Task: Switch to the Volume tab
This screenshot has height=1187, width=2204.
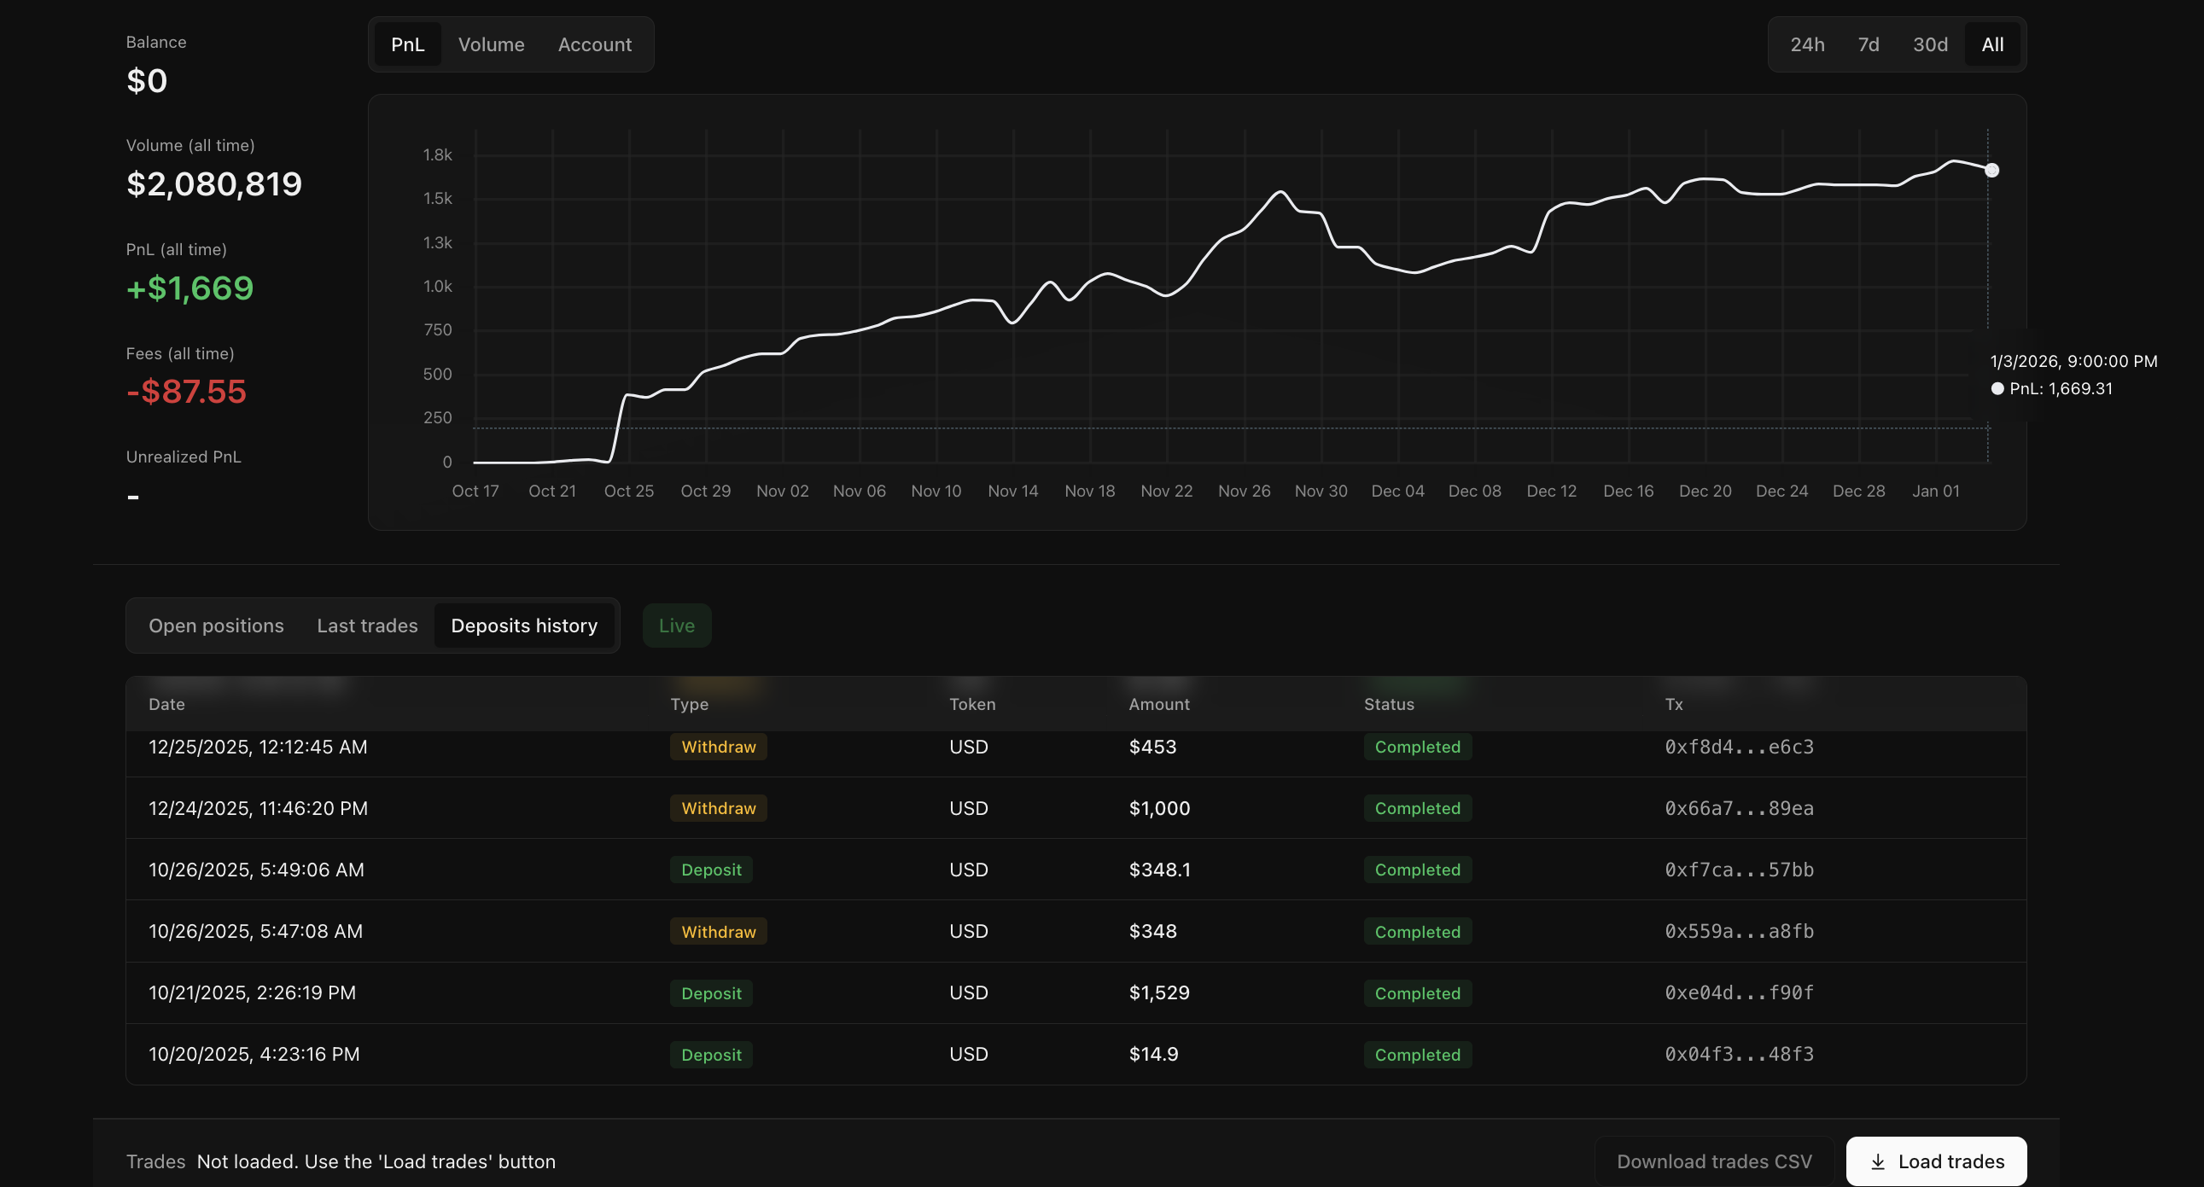Action: (x=491, y=44)
